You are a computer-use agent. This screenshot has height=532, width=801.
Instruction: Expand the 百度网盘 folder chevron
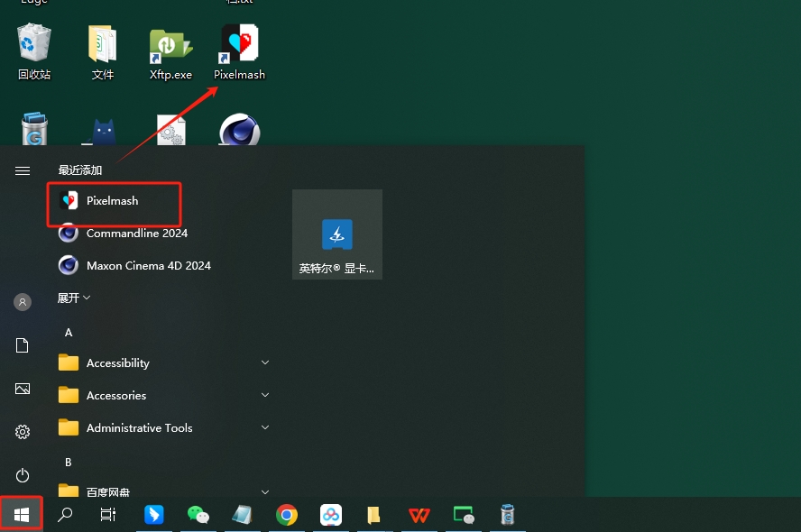[x=265, y=492]
